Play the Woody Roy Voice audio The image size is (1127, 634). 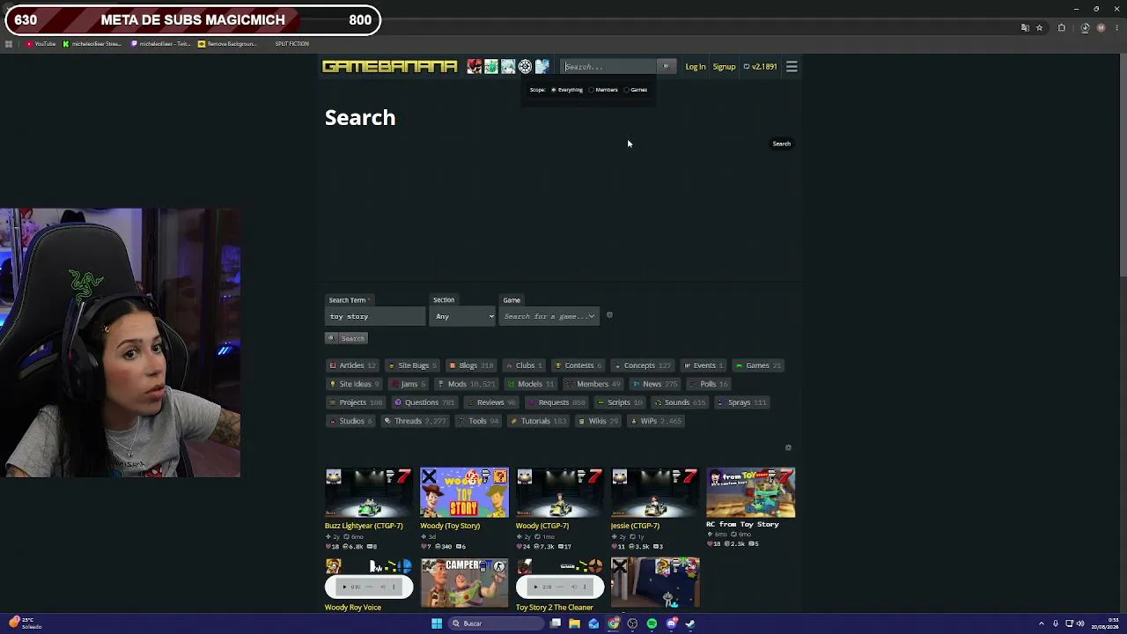(x=345, y=586)
